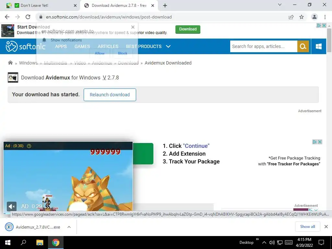Close the package tracker ad with X
Image resolution: width=332 pixels, height=249 pixels.
(320, 142)
